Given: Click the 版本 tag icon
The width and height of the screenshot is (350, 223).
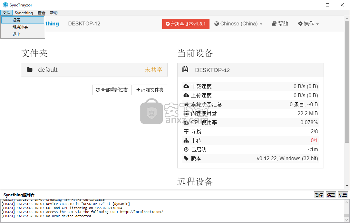Looking at the screenshot, I should click(186, 158).
